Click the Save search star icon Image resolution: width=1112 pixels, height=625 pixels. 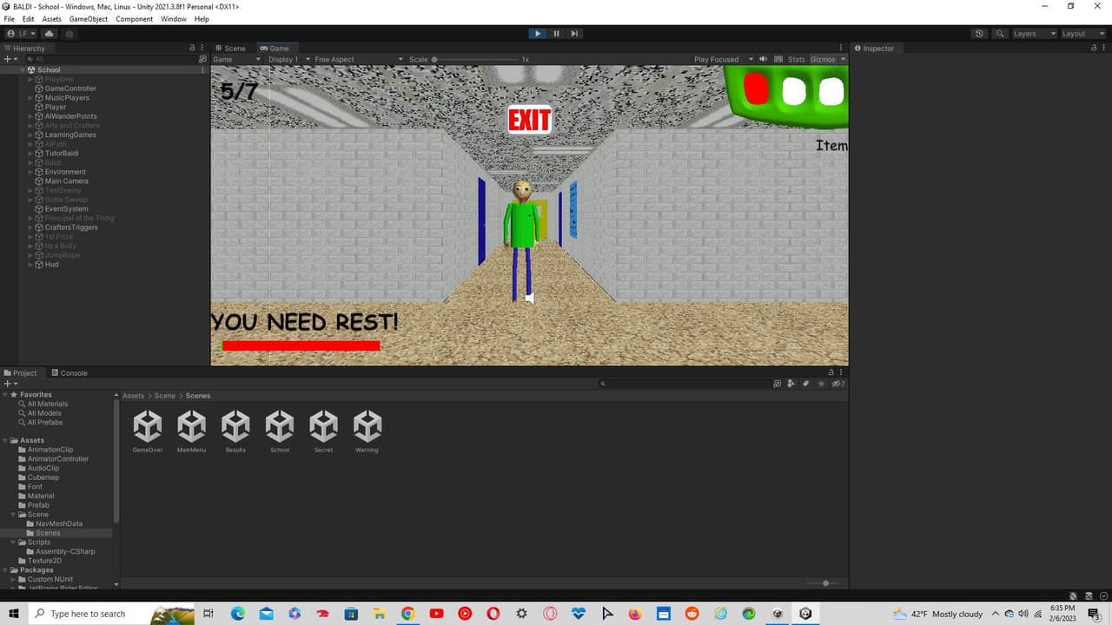[x=821, y=384]
